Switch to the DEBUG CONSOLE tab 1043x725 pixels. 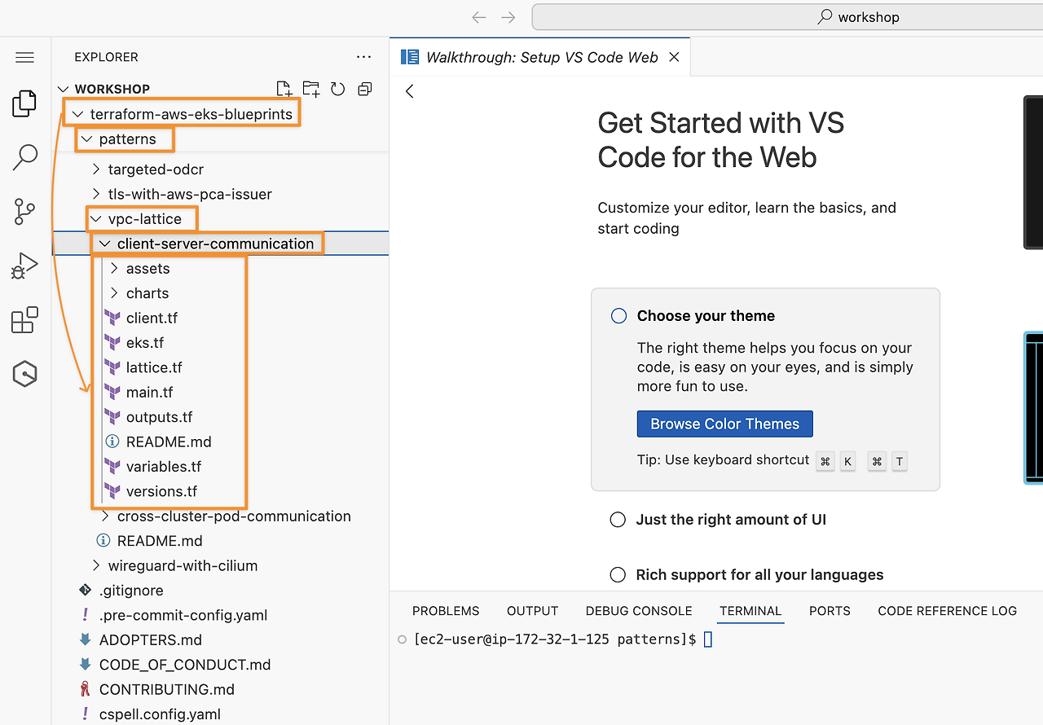[x=639, y=611]
